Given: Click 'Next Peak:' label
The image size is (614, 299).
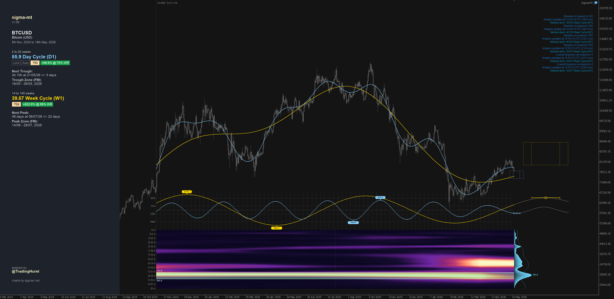Looking at the screenshot, I should [20, 113].
